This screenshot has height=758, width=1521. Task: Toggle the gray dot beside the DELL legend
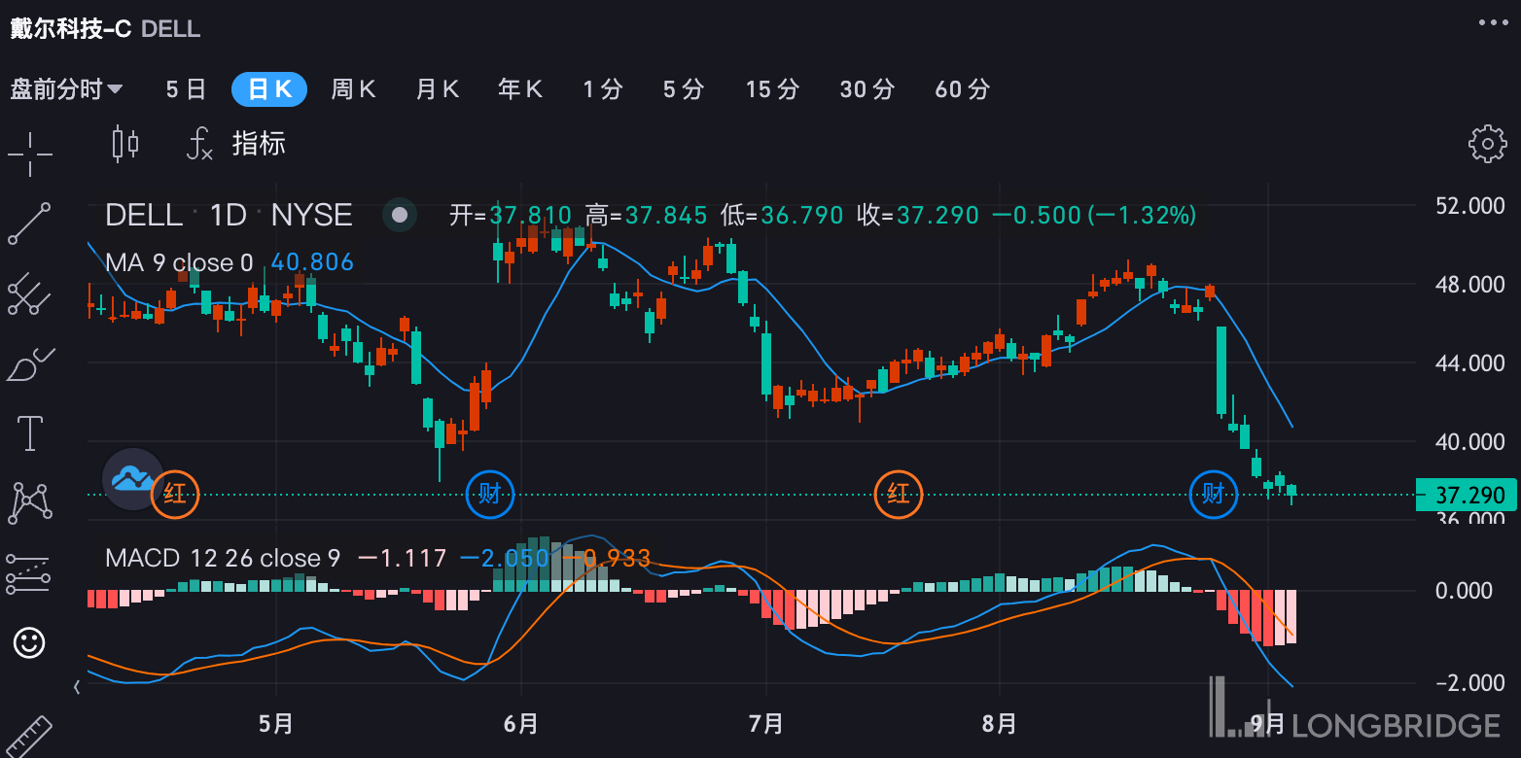[399, 215]
